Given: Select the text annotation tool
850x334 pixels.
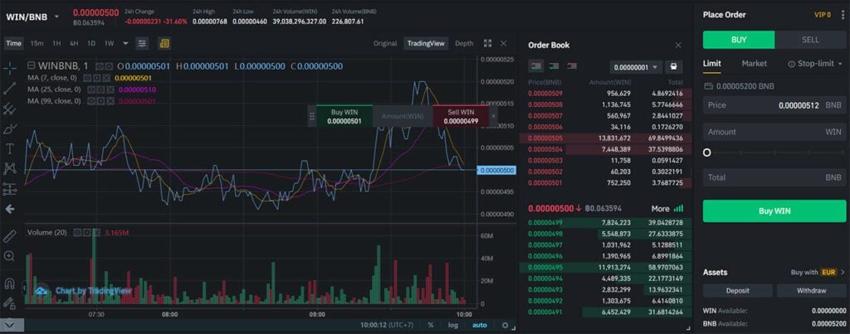Looking at the screenshot, I should (x=9, y=148).
